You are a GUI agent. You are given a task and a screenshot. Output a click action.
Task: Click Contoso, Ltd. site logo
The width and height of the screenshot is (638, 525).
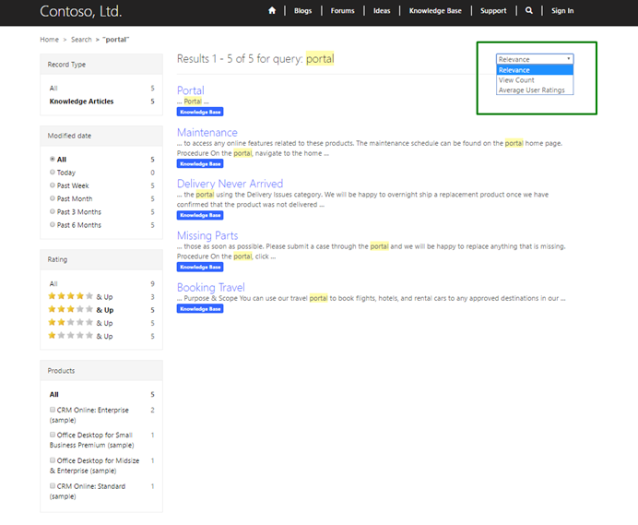coord(80,12)
